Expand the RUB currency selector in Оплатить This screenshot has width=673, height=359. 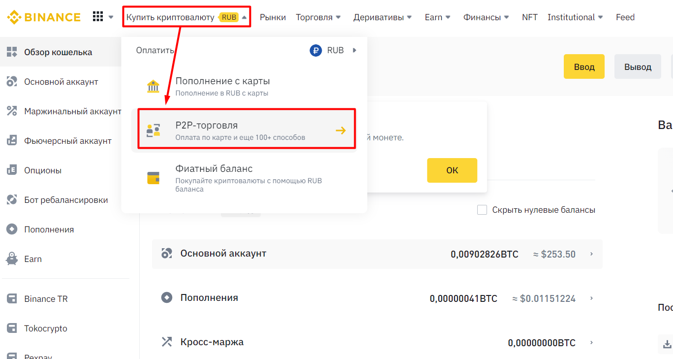(x=333, y=50)
